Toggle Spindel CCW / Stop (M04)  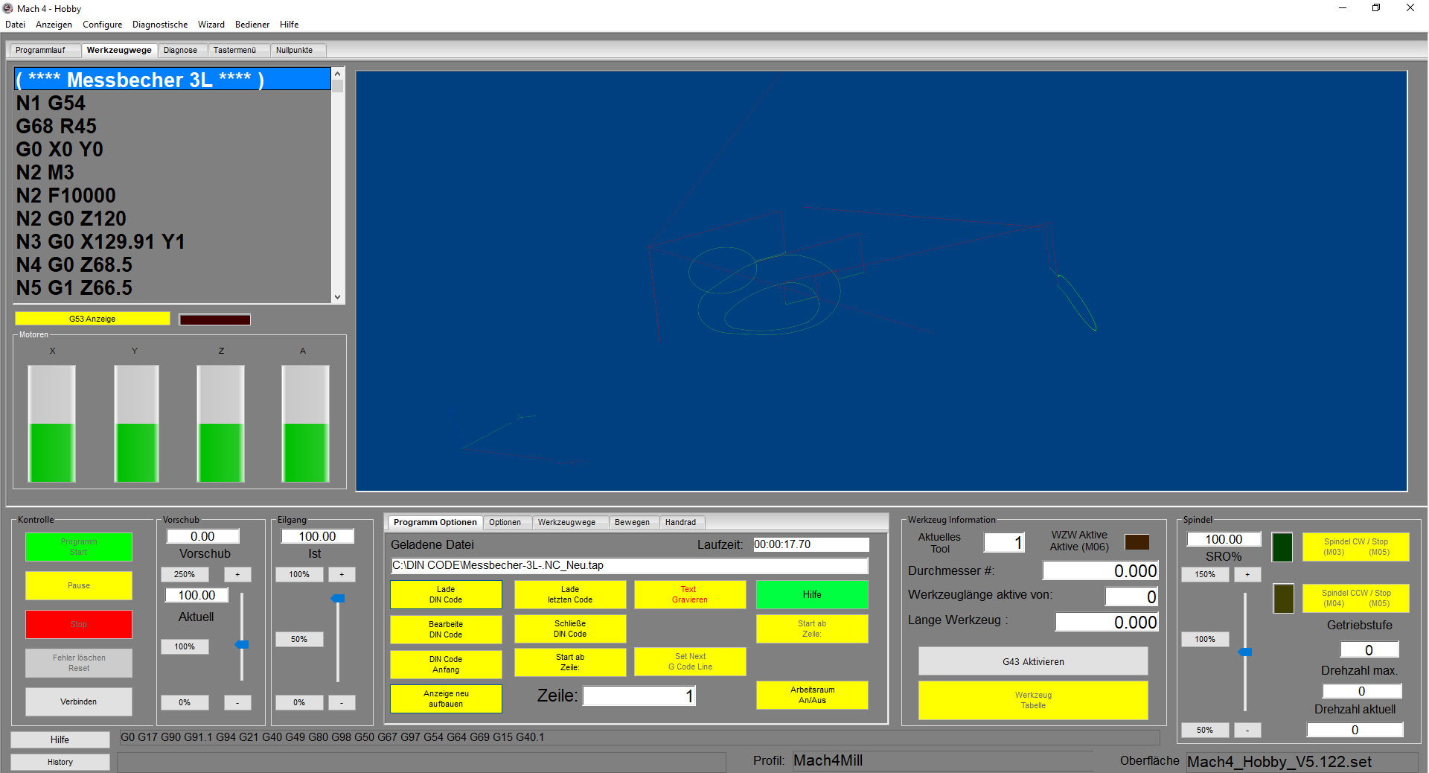point(1355,598)
